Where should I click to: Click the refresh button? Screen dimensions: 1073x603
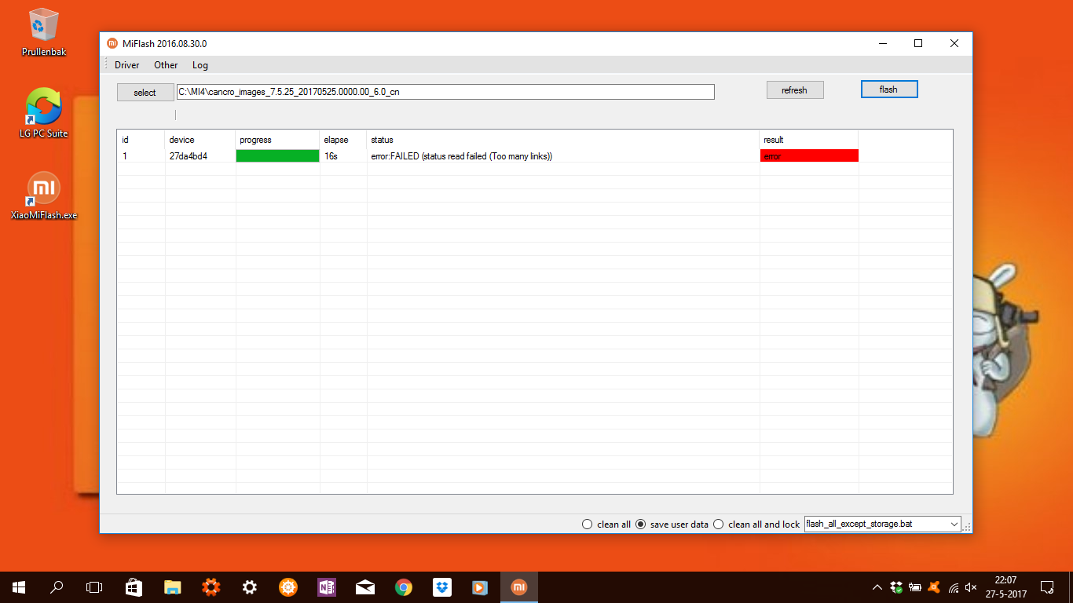[x=795, y=90]
